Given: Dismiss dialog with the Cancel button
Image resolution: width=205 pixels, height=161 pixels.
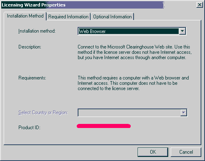Looking at the screenshot, I should click(186, 152).
